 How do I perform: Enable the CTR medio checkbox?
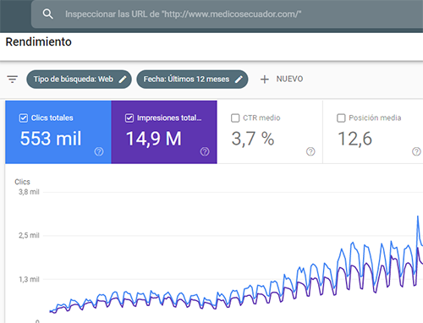[x=235, y=118]
